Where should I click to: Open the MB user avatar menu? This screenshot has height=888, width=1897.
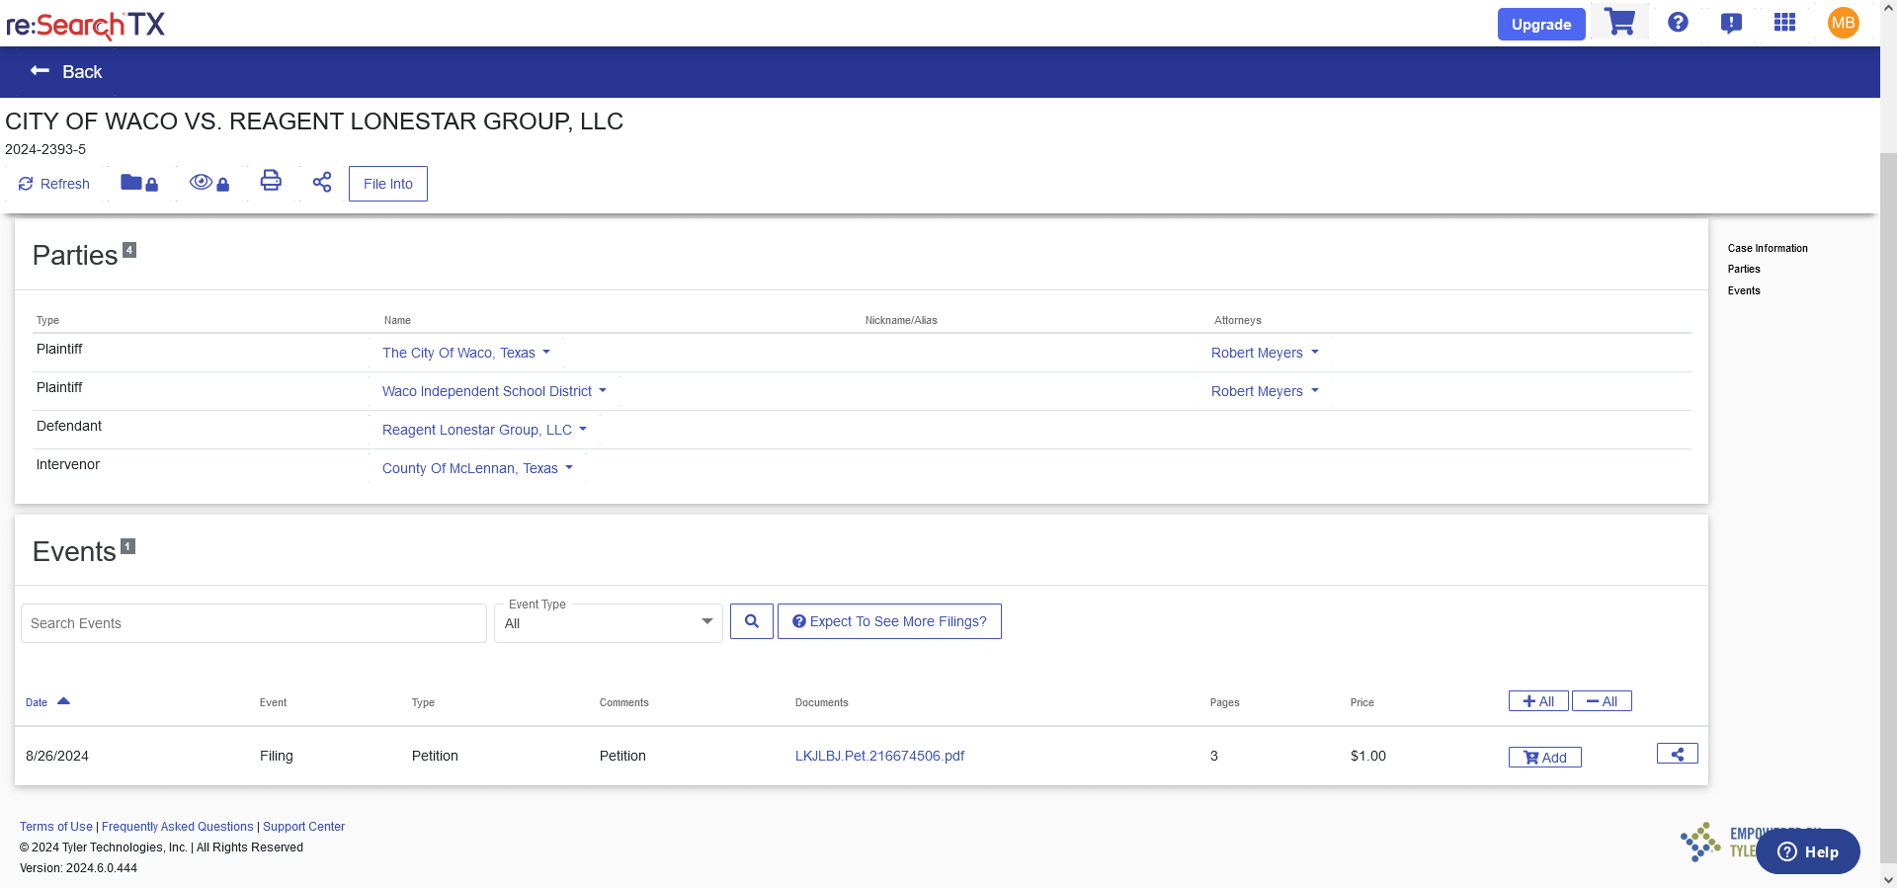click(x=1844, y=23)
